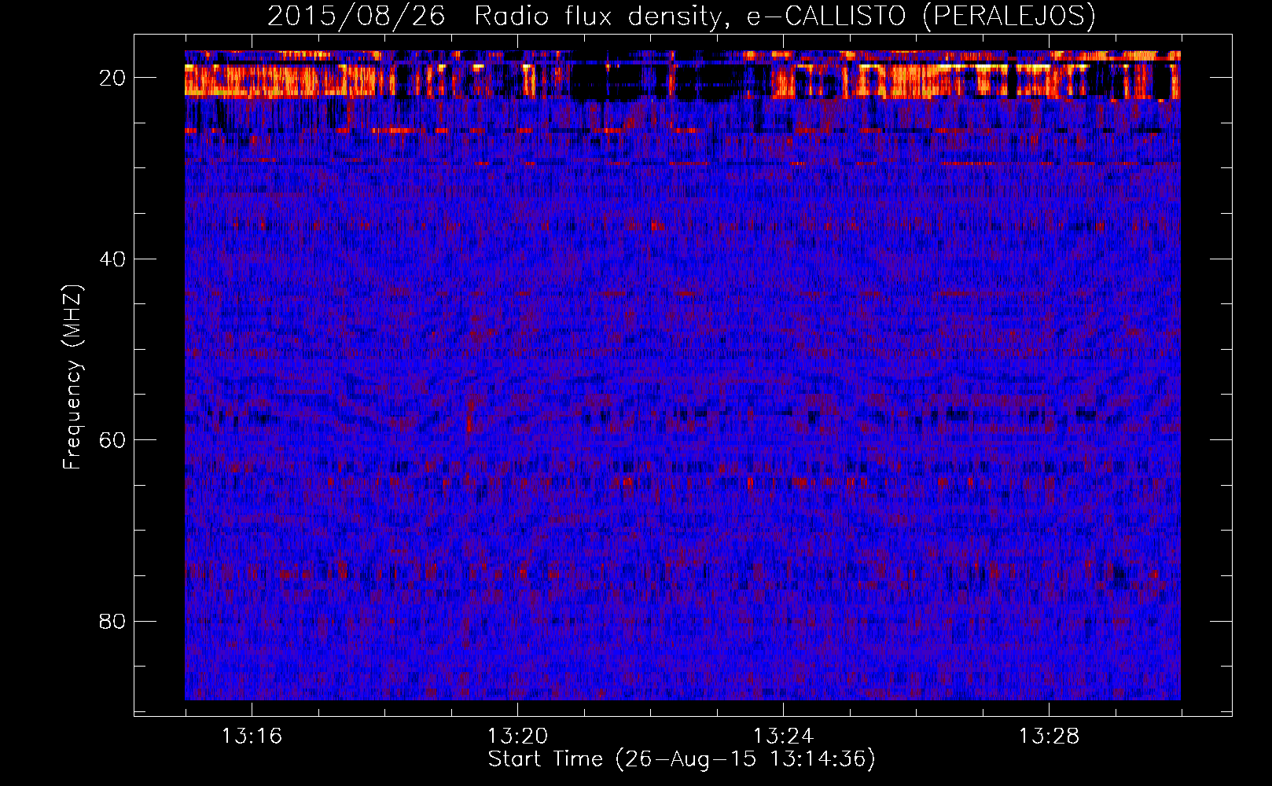Click the 13:16 time tick label

click(x=252, y=736)
